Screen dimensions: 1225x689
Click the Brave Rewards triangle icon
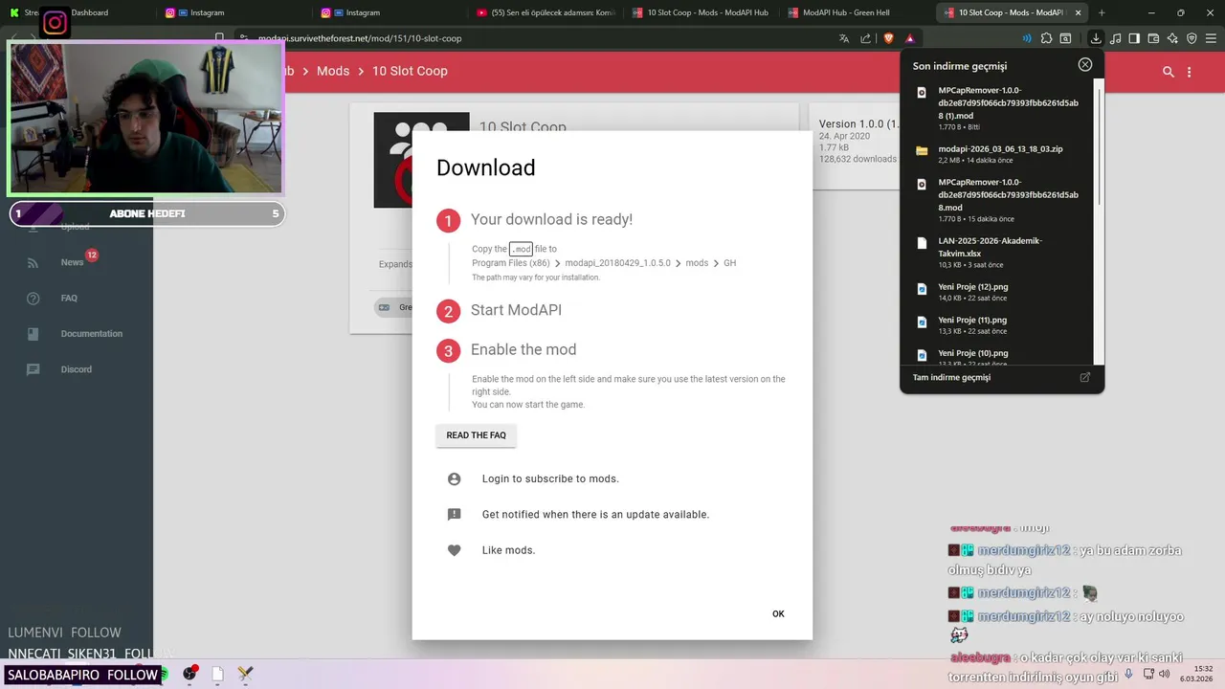(910, 38)
